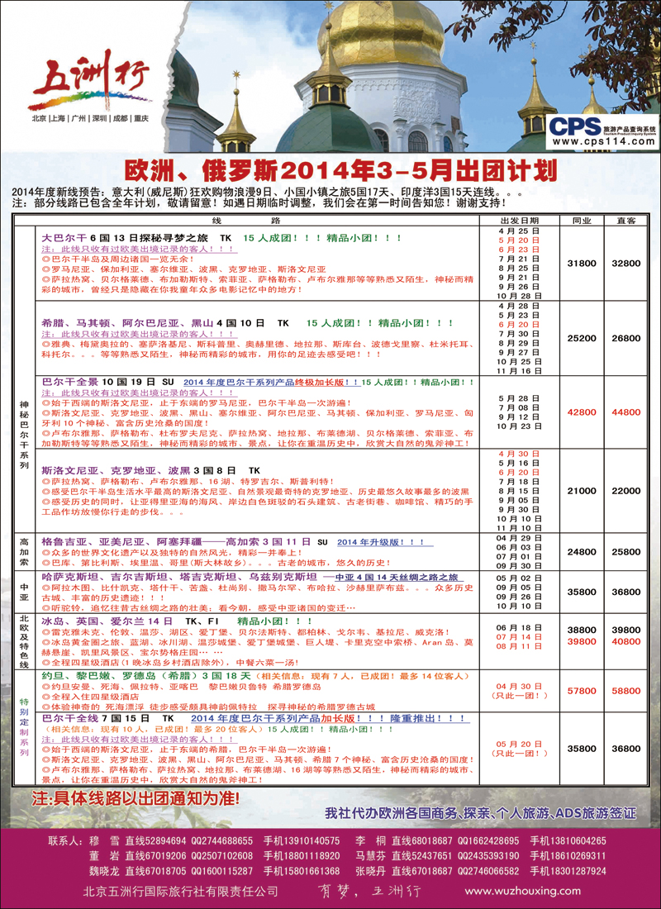This screenshot has height=909, width=661.
Task: Click the red price '42800'
Action: (582, 412)
